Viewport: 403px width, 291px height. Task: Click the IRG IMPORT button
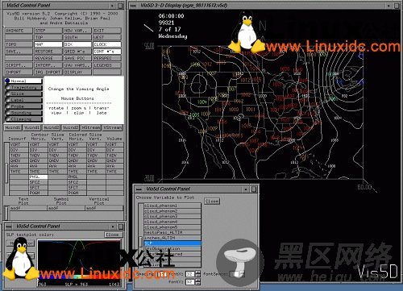point(48,72)
